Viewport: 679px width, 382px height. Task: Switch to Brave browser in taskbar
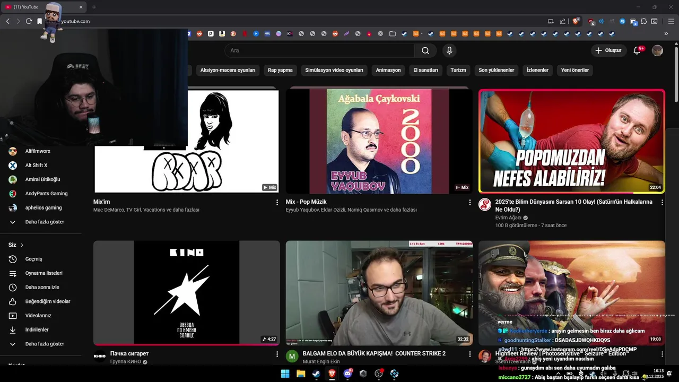[x=332, y=374]
